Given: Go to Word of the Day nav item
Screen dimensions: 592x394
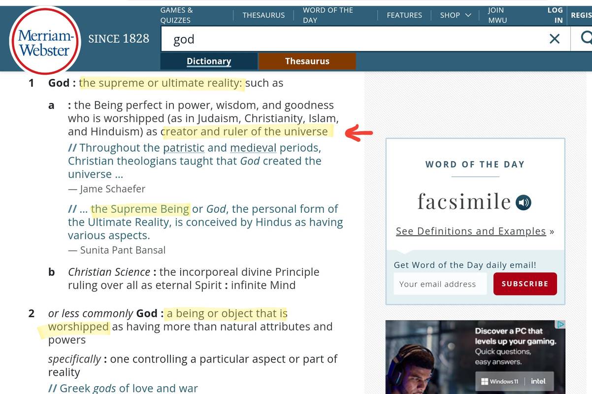Looking at the screenshot, I should coord(328,15).
